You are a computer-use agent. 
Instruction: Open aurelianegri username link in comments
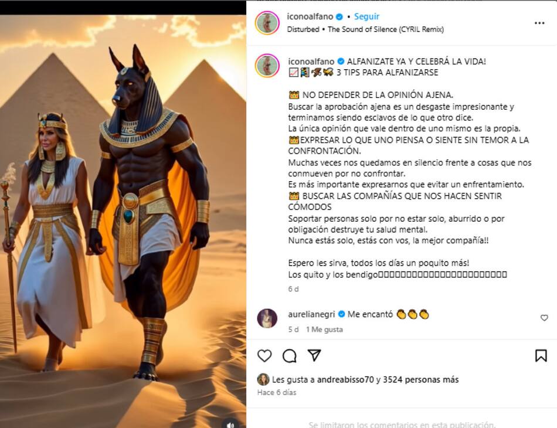click(x=311, y=314)
